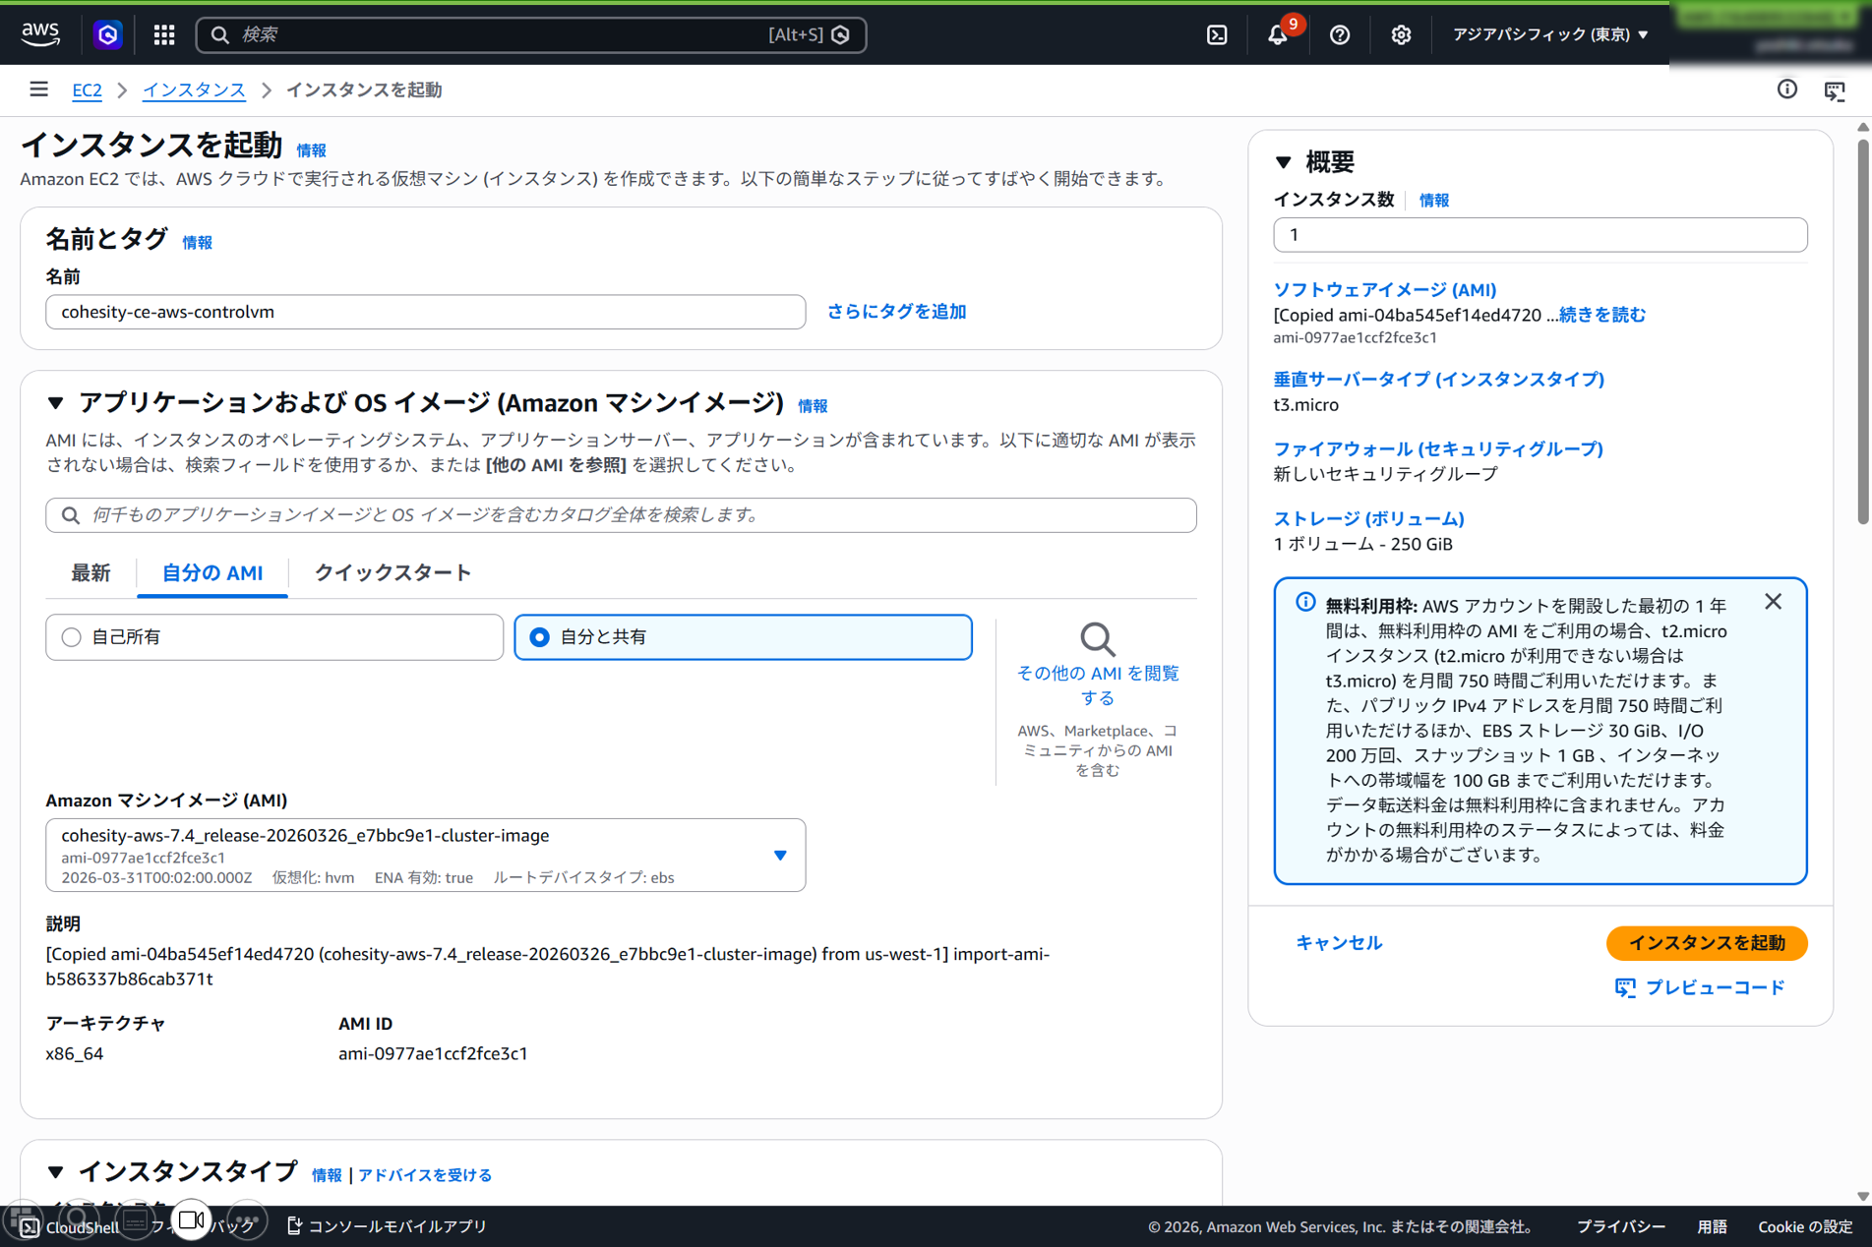
Task: Switch to the 最新 tab
Action: click(x=91, y=572)
